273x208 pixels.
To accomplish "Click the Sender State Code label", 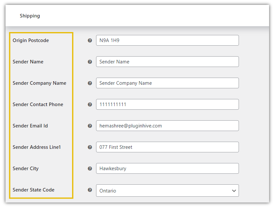I will tap(33, 190).
